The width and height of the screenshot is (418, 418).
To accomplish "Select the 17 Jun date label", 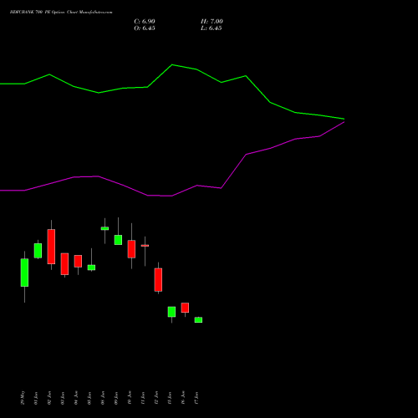I will coord(196,398).
